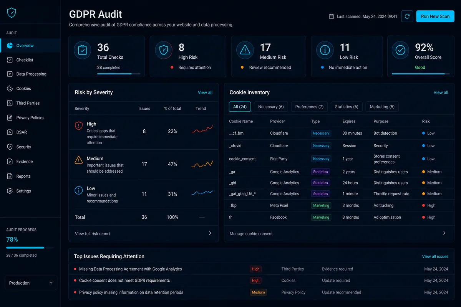Click the High severity trend sparkline

click(x=202, y=130)
